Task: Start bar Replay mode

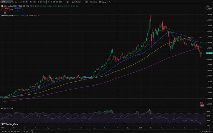Action: point(102,2)
